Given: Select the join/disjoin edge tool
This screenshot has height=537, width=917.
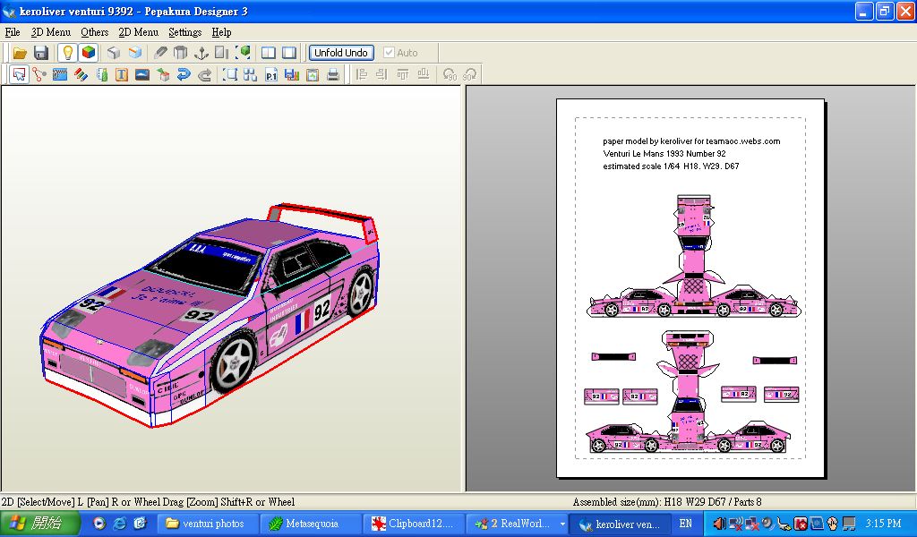Looking at the screenshot, I should coord(39,75).
